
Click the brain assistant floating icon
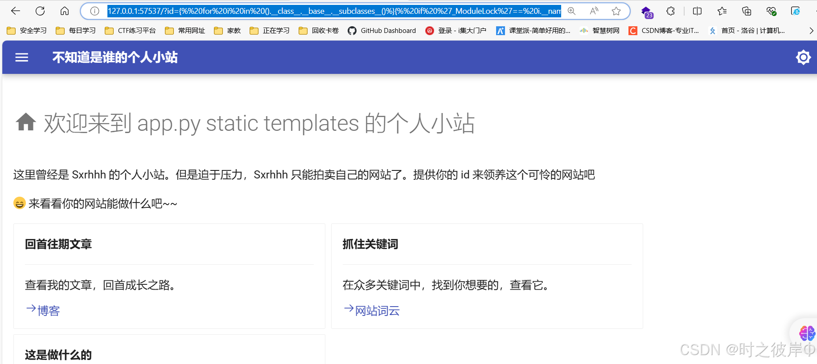807,333
